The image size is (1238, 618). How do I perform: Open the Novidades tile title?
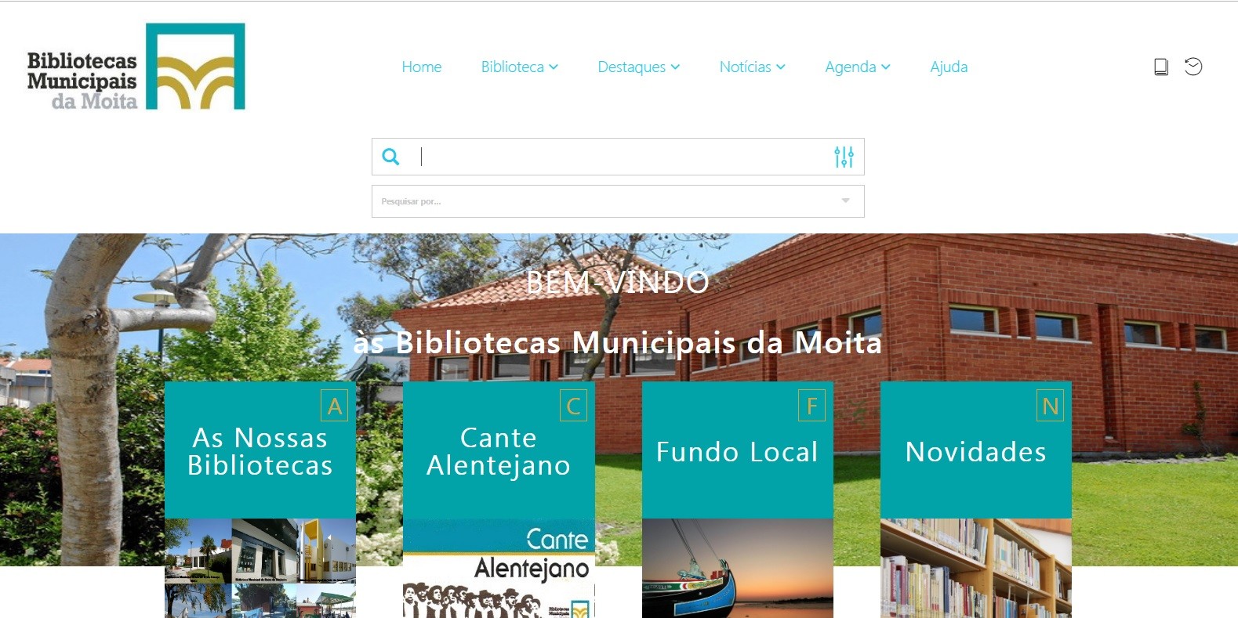[x=975, y=452]
